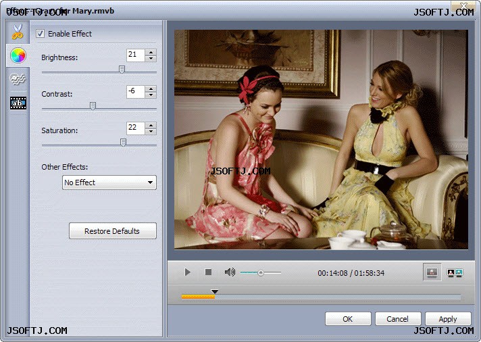Click the orange timeline progress bar
This screenshot has height=342, width=481.
(198, 297)
